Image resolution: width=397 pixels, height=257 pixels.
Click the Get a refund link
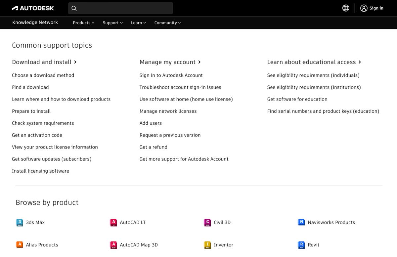(153, 147)
